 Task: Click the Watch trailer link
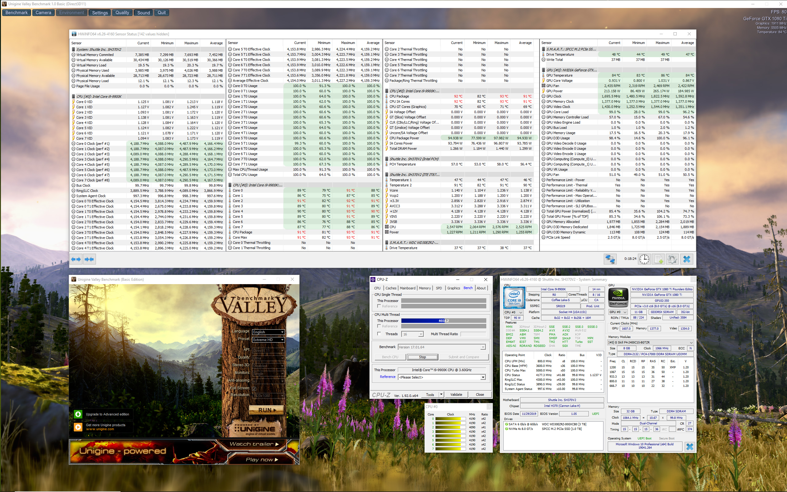click(x=254, y=444)
